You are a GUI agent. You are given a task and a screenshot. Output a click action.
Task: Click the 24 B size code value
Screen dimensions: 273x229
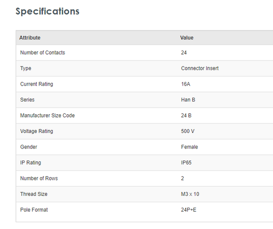186,116
